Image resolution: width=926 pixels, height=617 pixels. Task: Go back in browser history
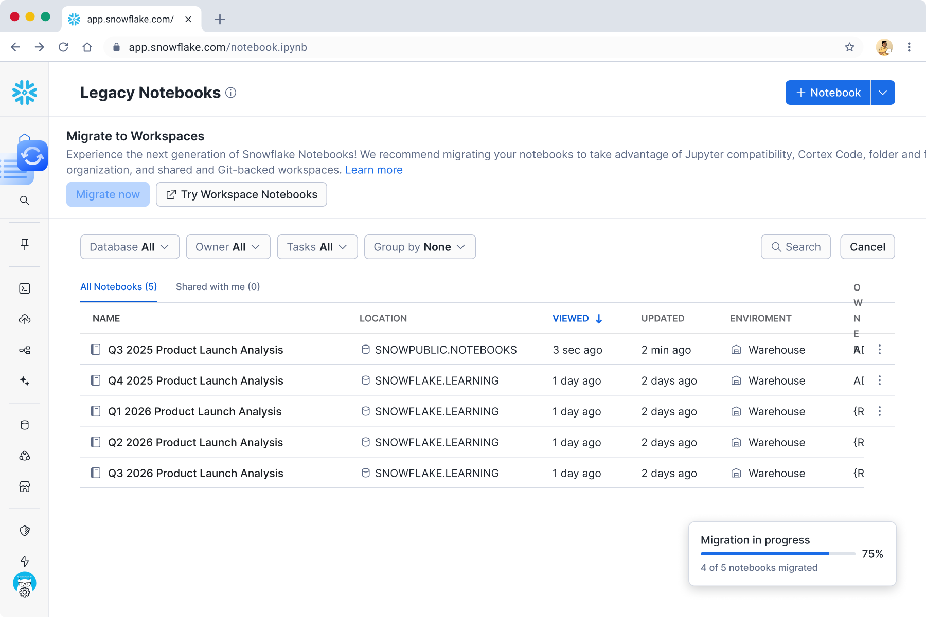pyautogui.click(x=15, y=47)
